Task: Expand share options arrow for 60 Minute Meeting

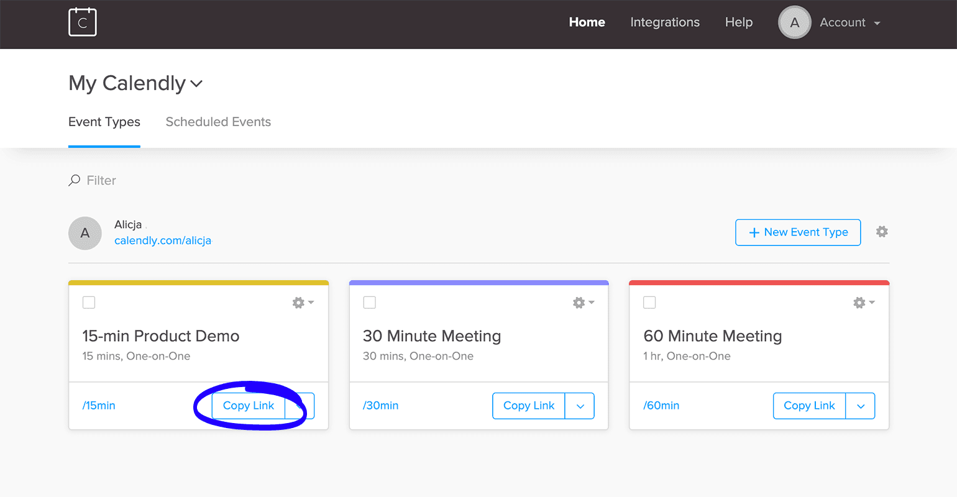Action: (x=861, y=406)
